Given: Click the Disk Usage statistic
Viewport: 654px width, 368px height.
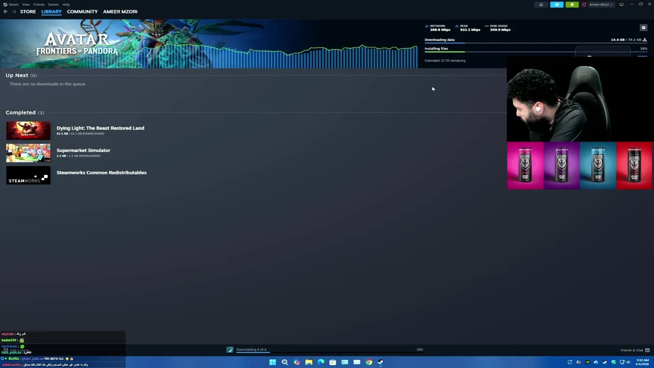Looking at the screenshot, I should click(498, 28).
